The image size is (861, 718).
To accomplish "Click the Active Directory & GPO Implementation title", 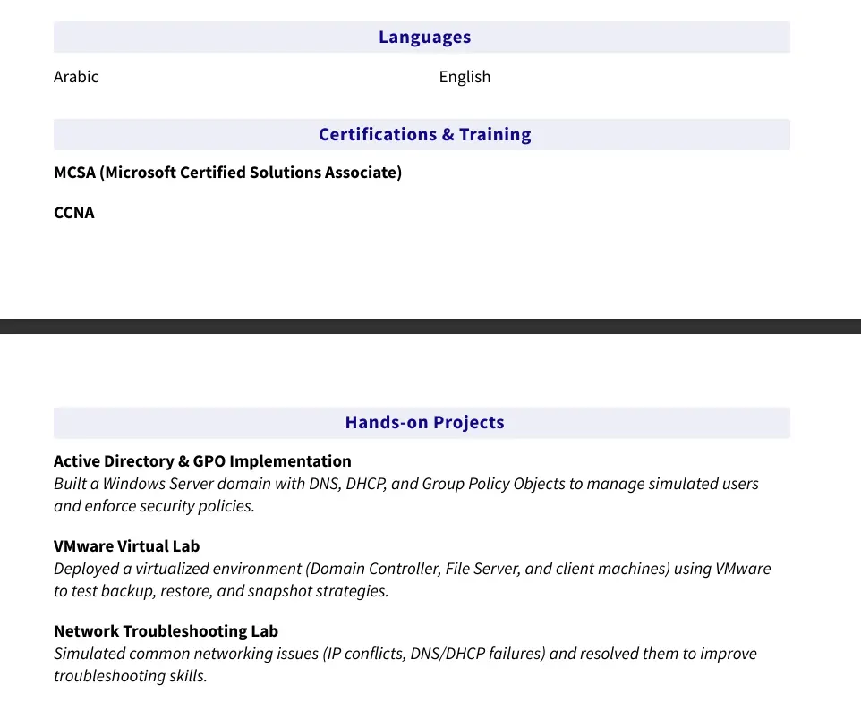I will point(202,461).
